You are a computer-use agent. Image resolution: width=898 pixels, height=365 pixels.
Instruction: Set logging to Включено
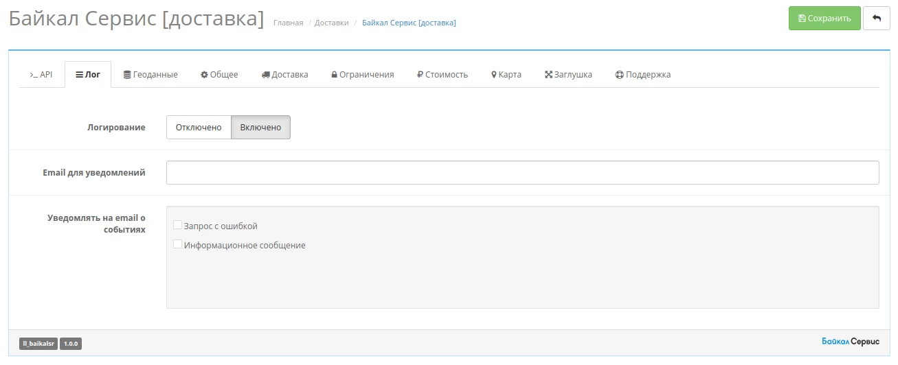coord(260,128)
